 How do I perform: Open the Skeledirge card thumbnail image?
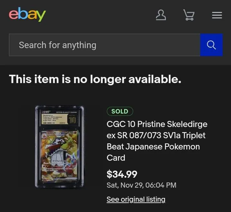click(x=59, y=147)
